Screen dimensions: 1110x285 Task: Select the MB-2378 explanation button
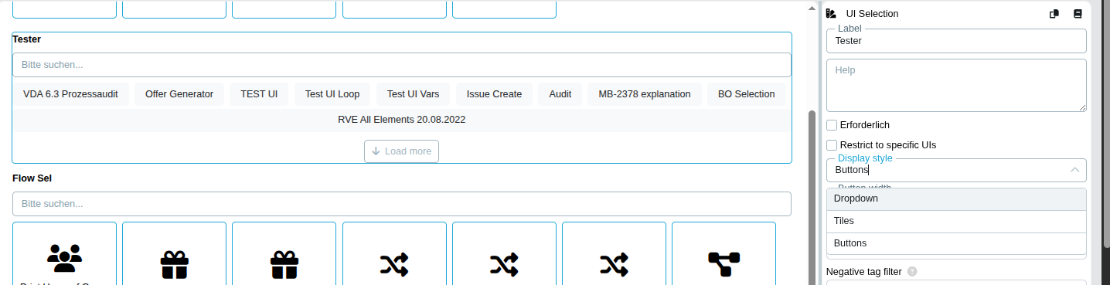click(645, 94)
